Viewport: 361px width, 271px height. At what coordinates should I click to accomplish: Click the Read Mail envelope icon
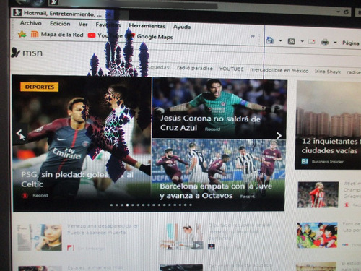click(311, 42)
